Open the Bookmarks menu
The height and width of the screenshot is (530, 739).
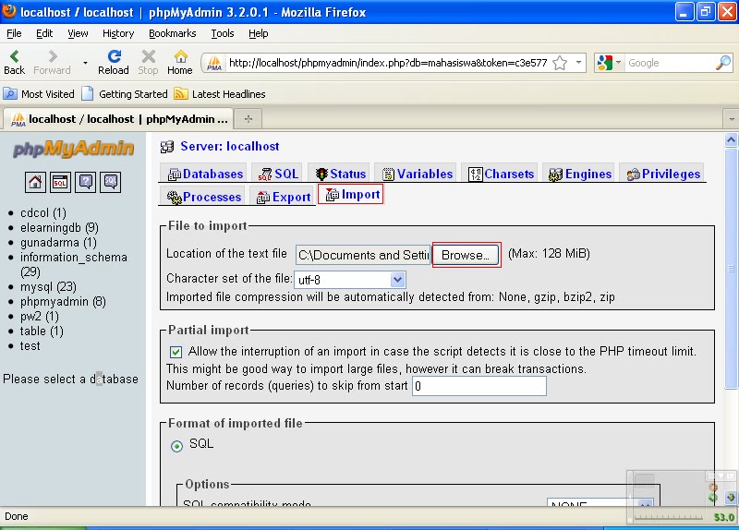[x=173, y=33]
